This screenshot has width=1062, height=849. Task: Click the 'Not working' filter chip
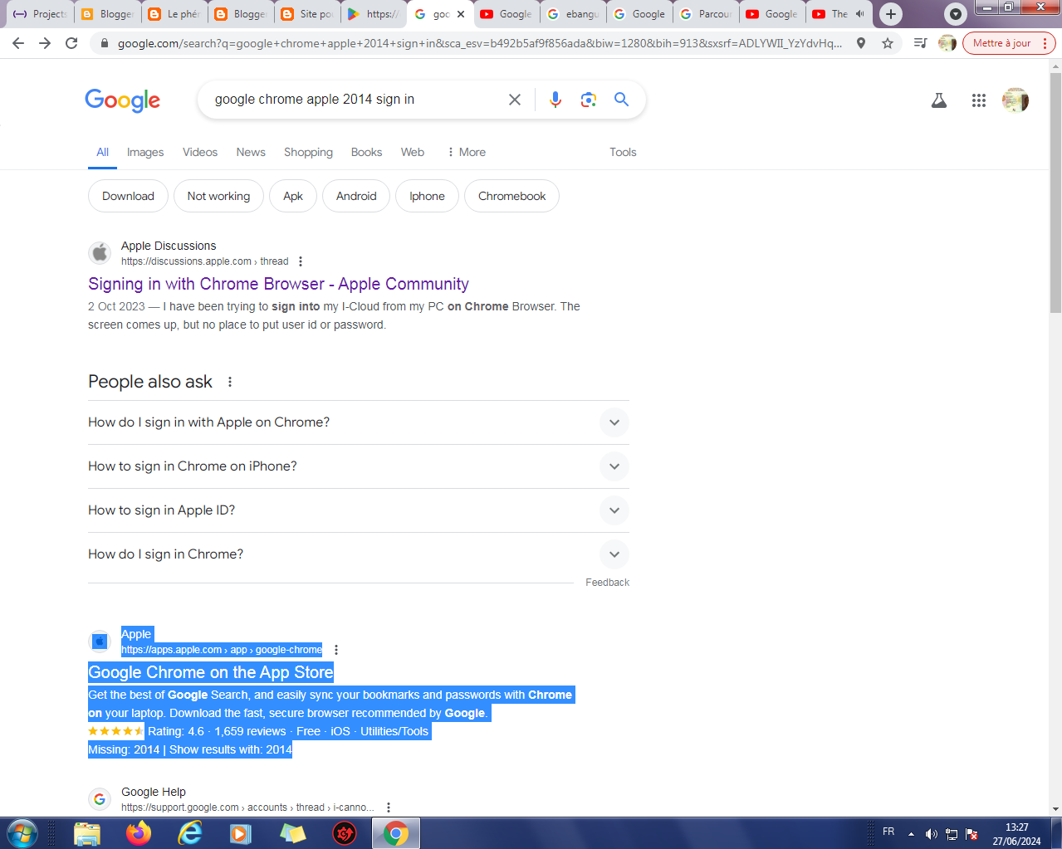[x=218, y=196]
